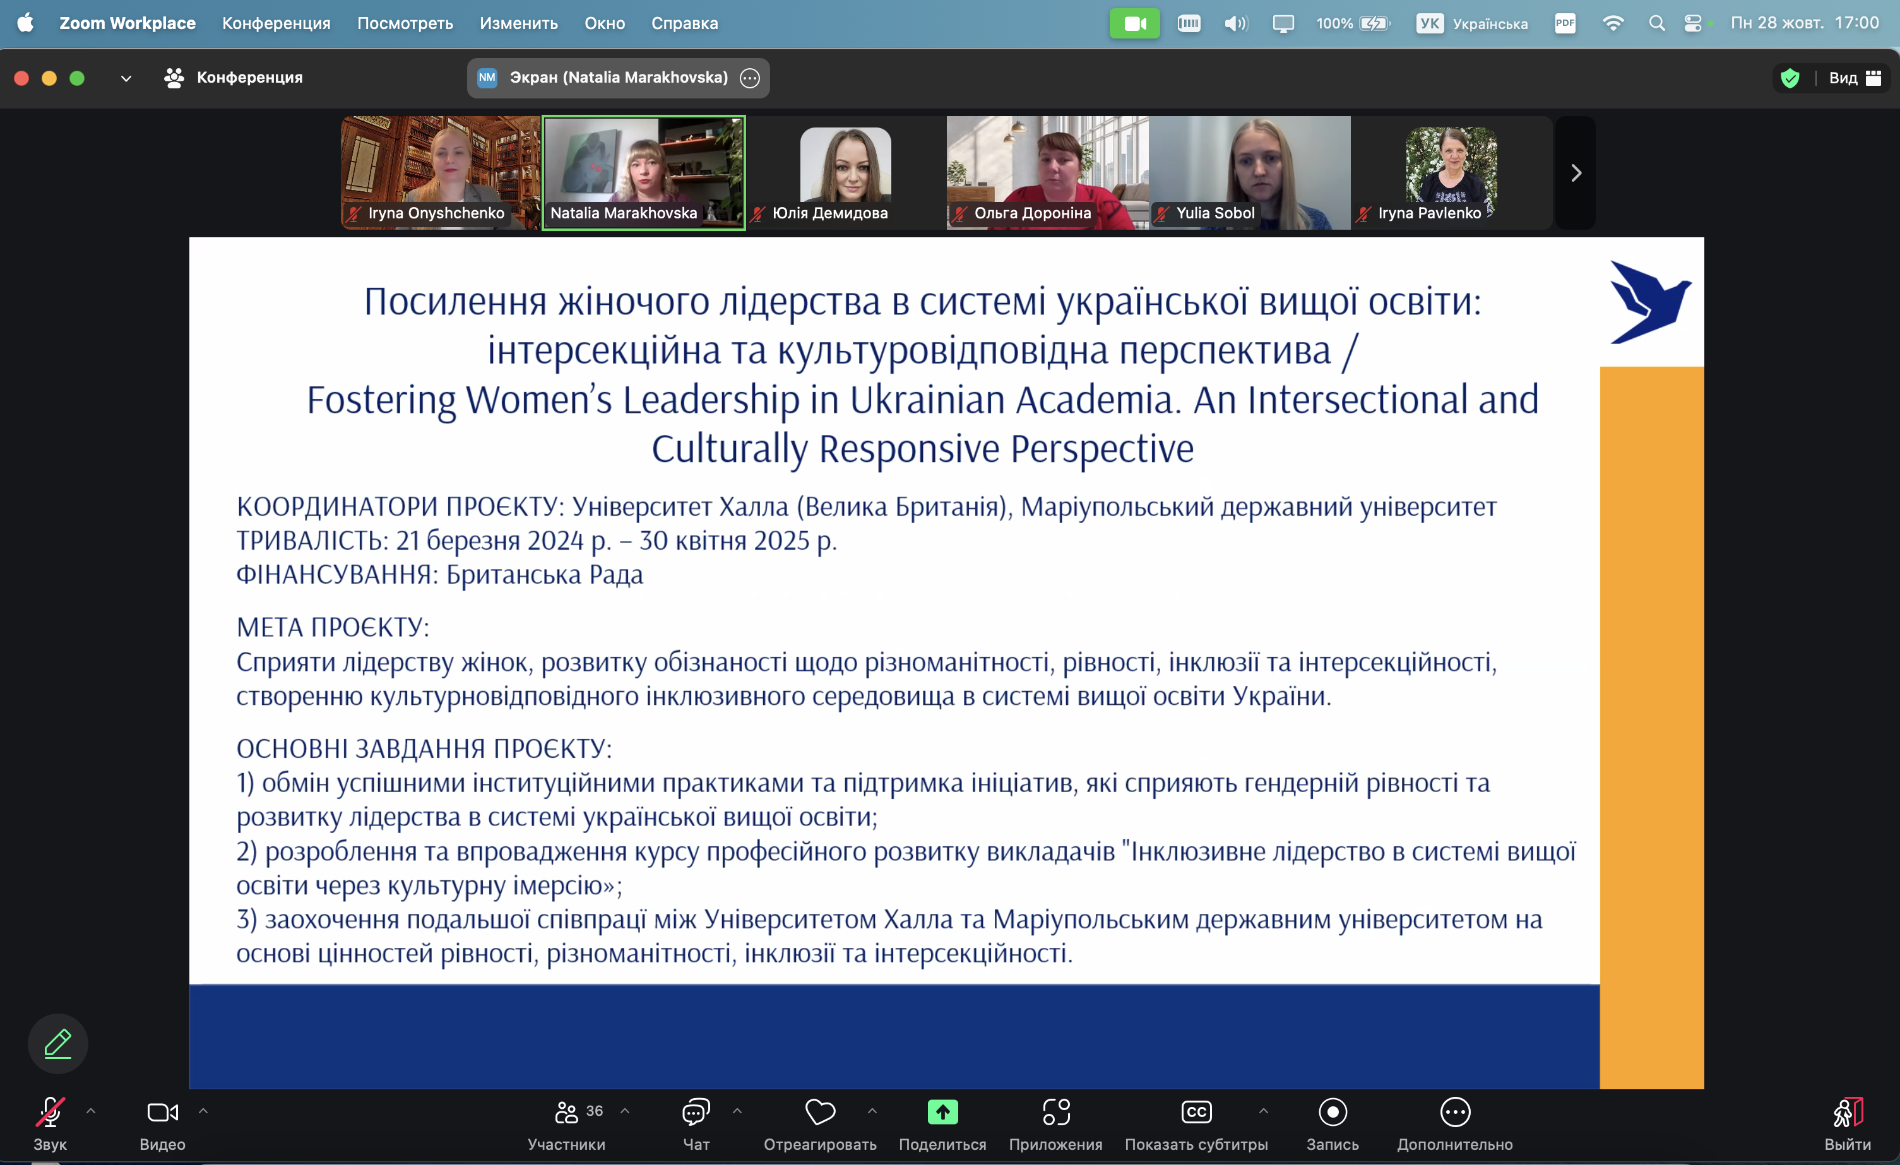Expand reactions options arrow beside Отреагировать
The width and height of the screenshot is (1900, 1165).
click(x=872, y=1111)
